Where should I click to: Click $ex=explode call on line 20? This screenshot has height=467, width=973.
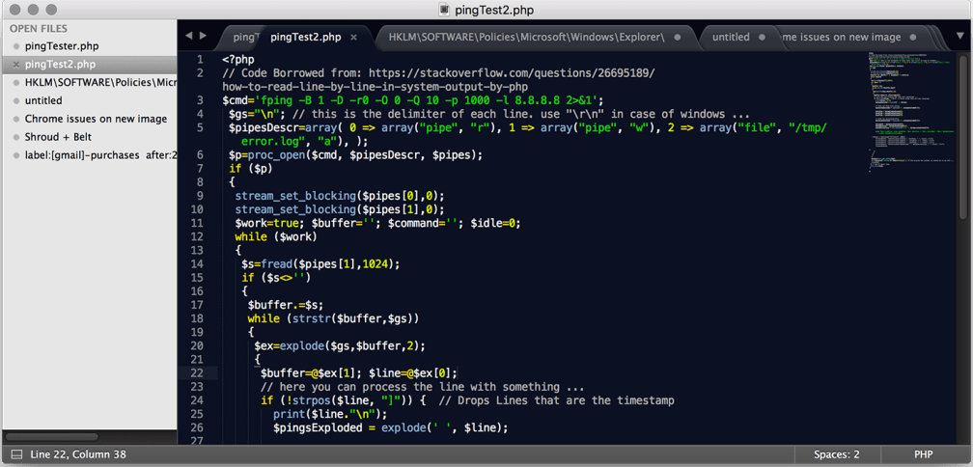pos(340,346)
